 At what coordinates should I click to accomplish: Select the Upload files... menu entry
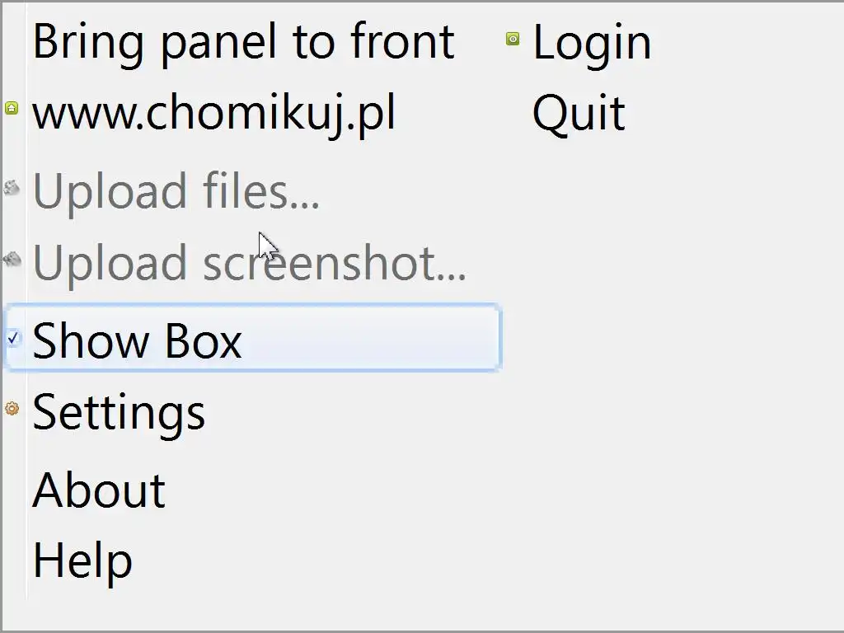tap(176, 191)
